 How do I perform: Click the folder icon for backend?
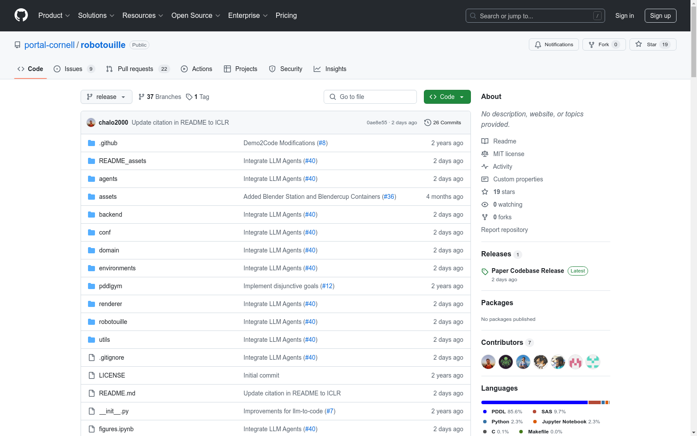tap(91, 215)
